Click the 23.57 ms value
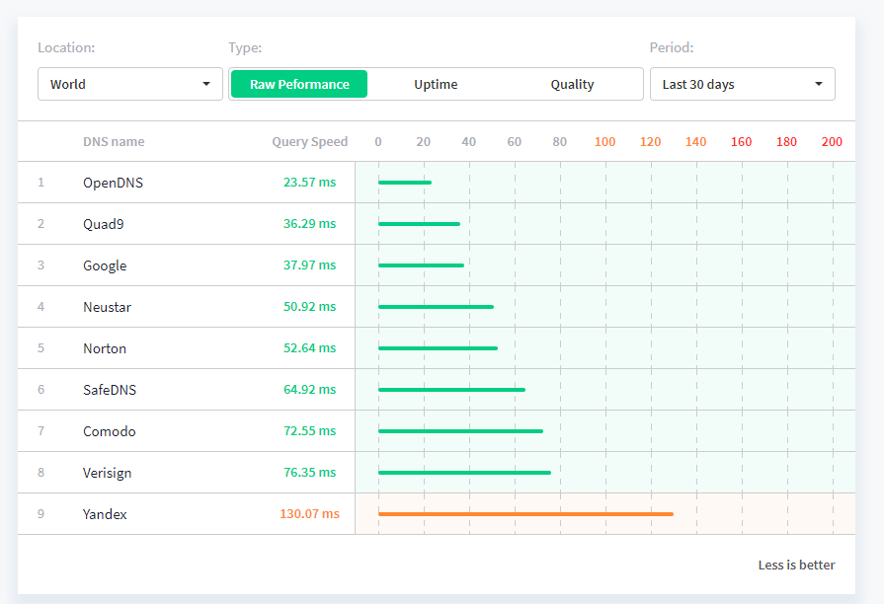Image resolution: width=884 pixels, height=604 pixels. [309, 182]
